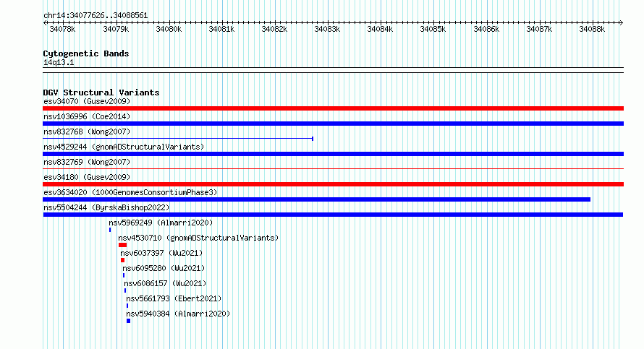The height and width of the screenshot is (349, 644).
Task: Open the nsv6086157 (Wu2021) label
Action: [x=165, y=283]
